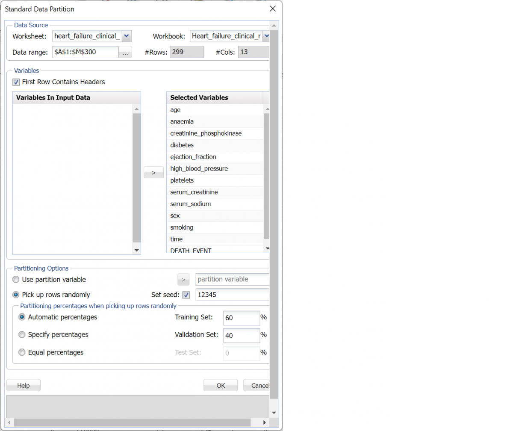513x431 pixels.
Task: Open the Worksheet dropdown
Action: click(x=127, y=36)
